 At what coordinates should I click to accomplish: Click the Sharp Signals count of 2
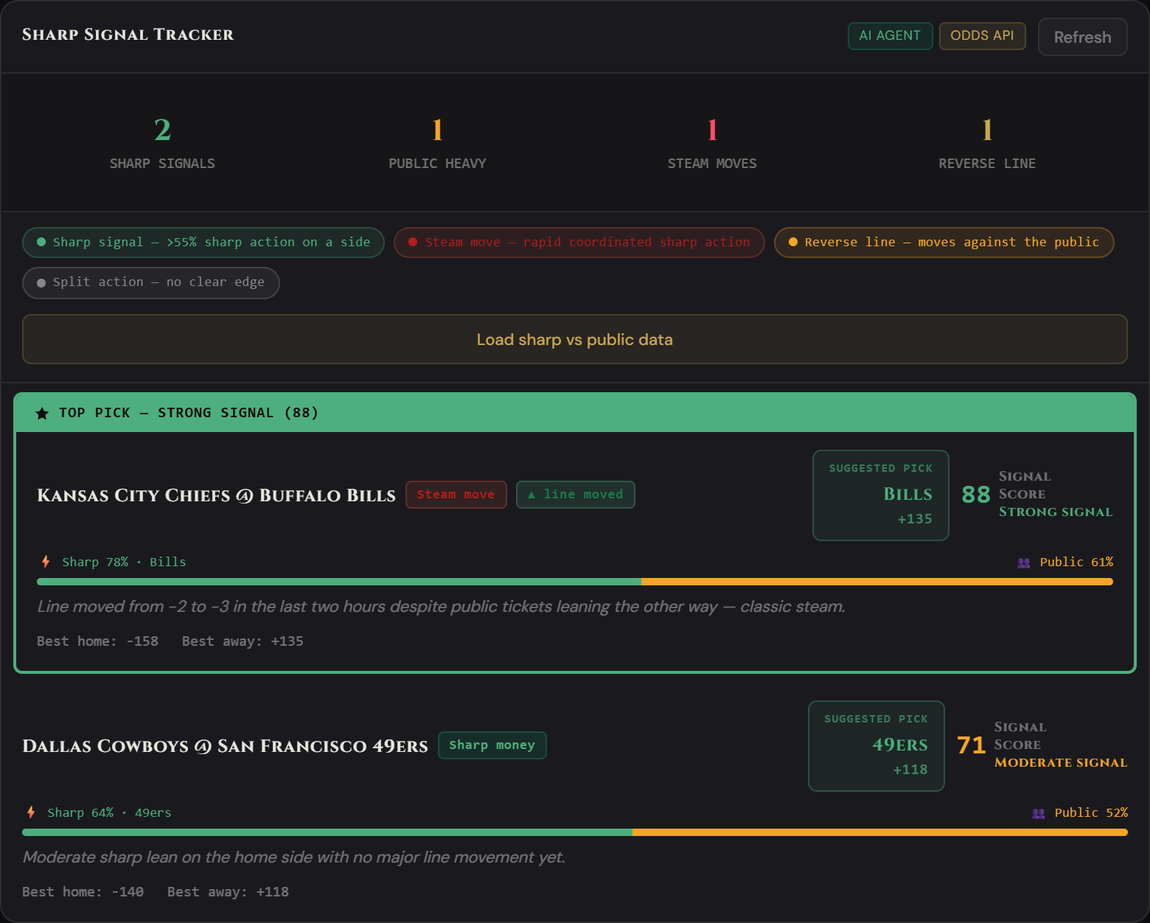tap(162, 130)
